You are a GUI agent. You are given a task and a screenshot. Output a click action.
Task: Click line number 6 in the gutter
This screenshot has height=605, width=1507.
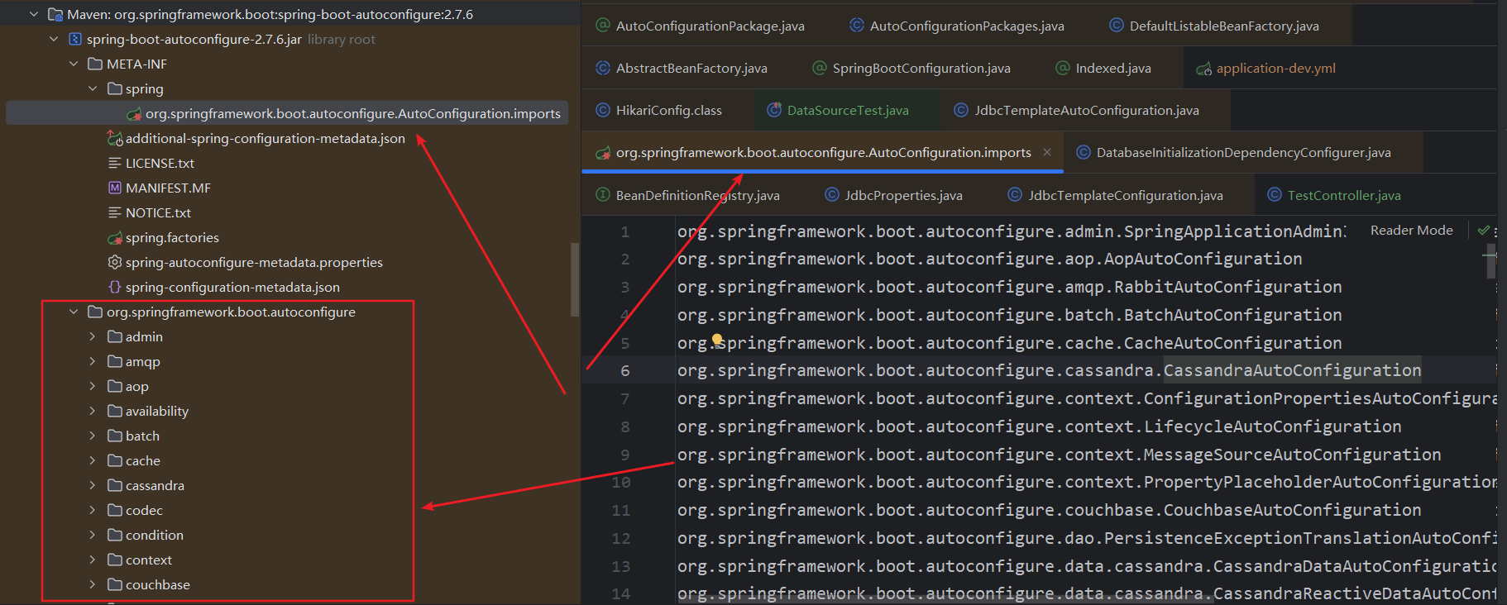click(625, 370)
